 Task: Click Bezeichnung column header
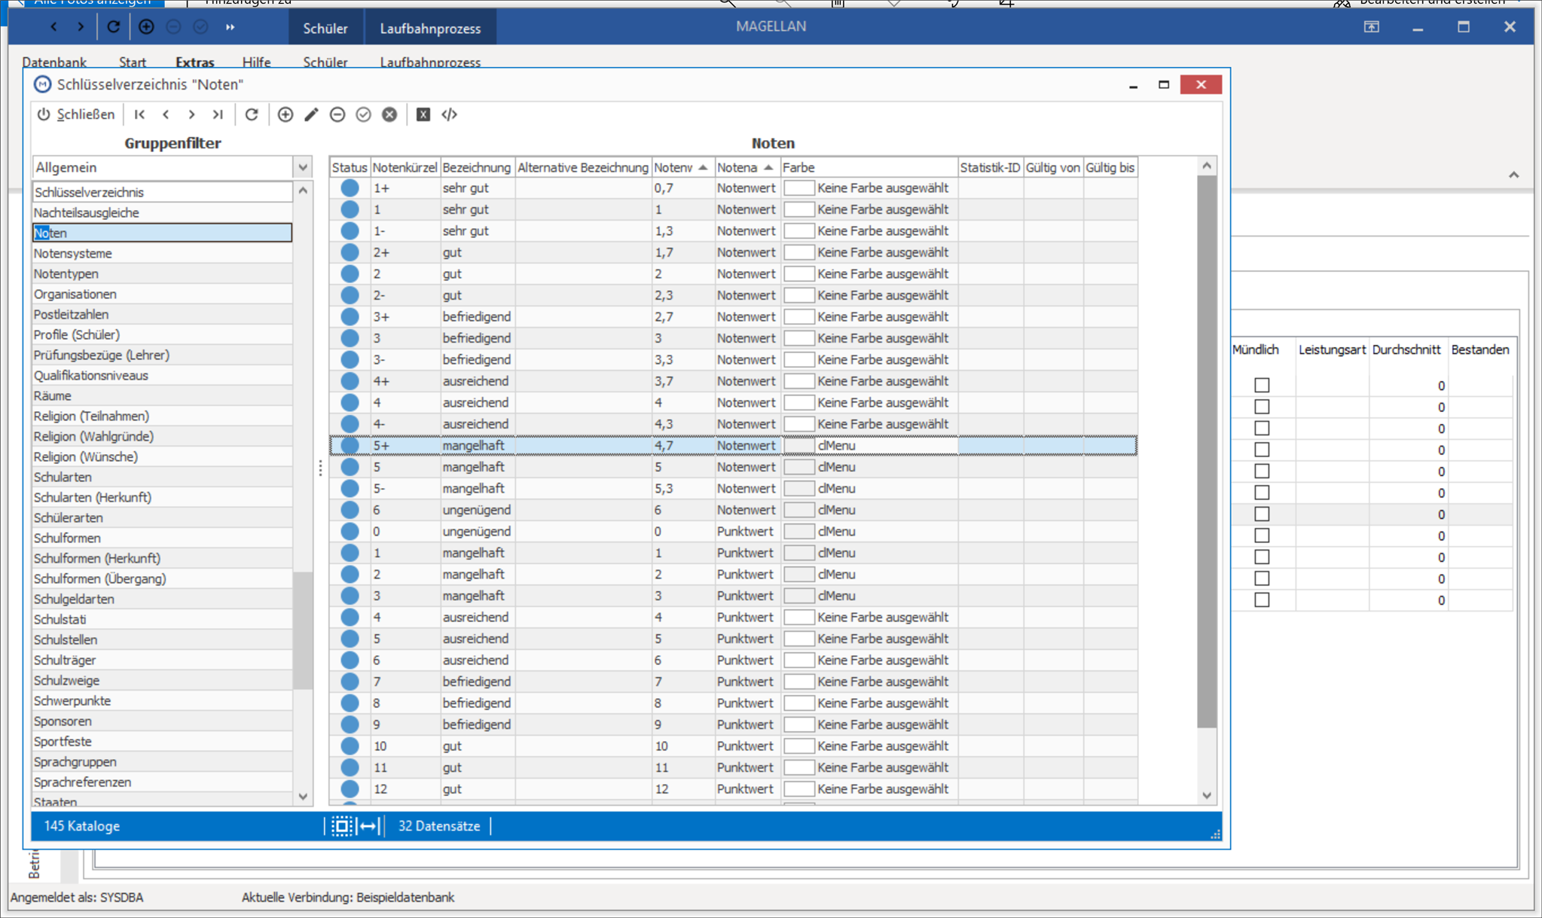tap(477, 167)
